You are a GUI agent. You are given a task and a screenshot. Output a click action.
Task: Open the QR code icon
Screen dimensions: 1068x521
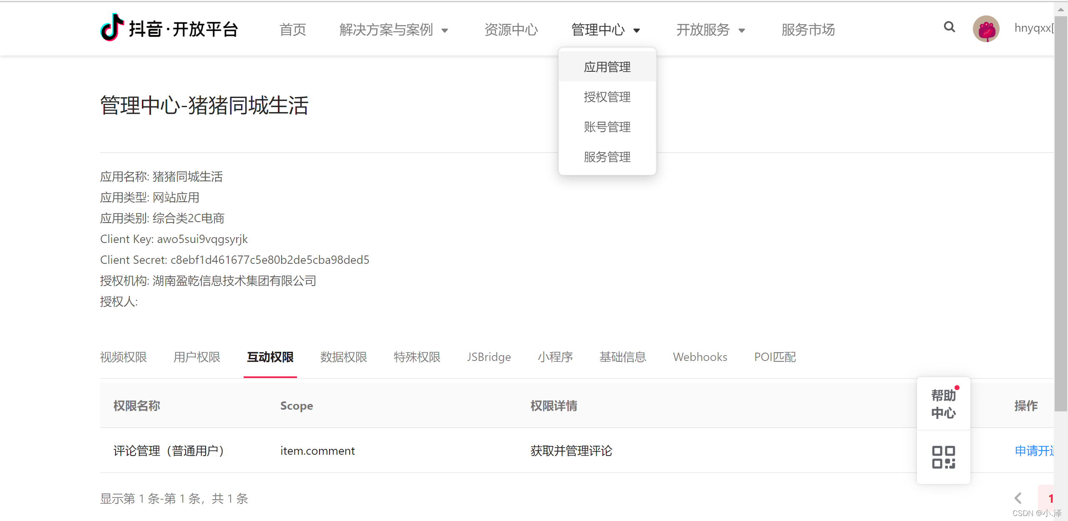coord(943,457)
